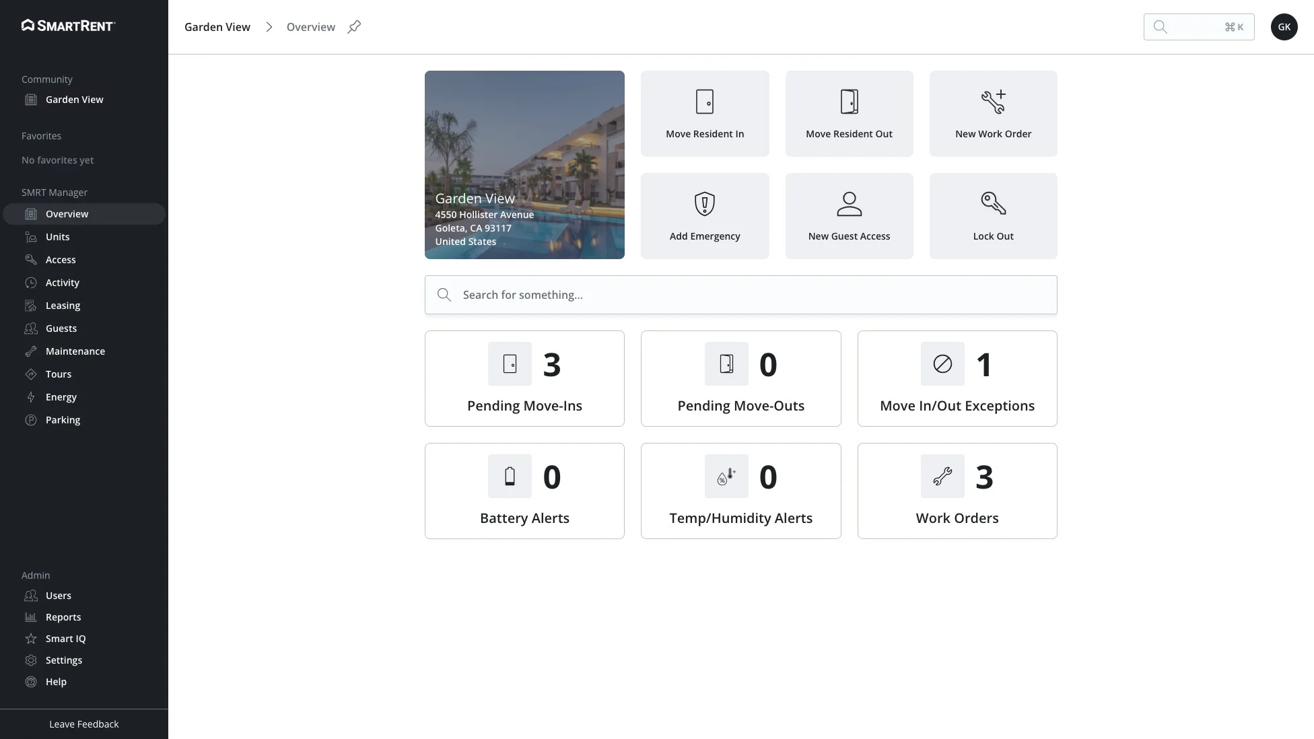Click the Users icon under Admin

[31, 596]
